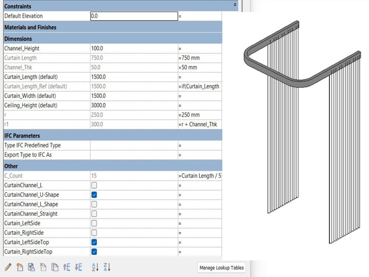Click the C_Count value 15
The image size is (369, 277).
[94, 176]
